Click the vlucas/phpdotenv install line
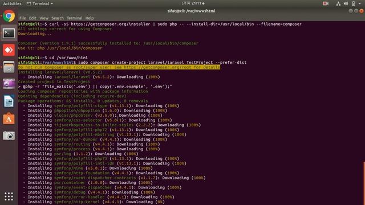 92,115
